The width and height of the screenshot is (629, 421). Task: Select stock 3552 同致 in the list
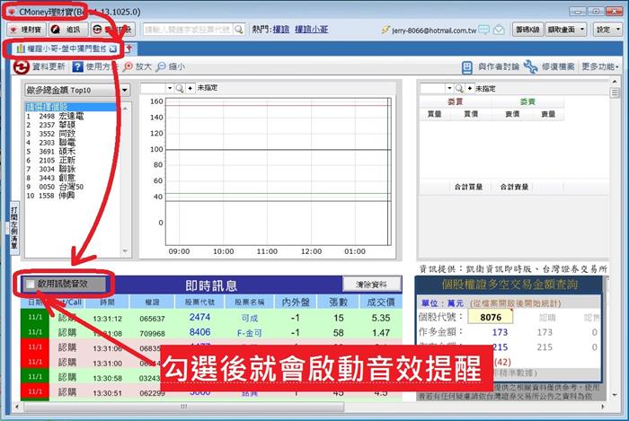(51, 134)
